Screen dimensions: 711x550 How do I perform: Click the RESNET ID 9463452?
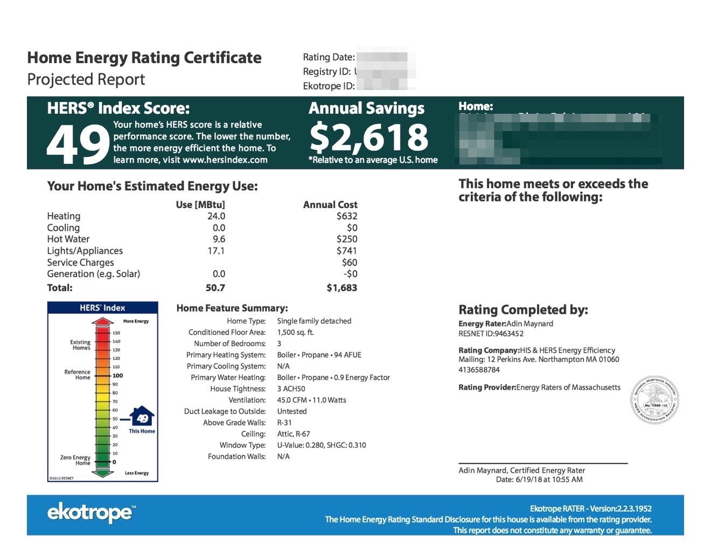491,334
